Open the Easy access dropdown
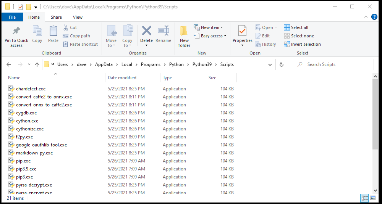The width and height of the screenshot is (382, 204). coord(210,36)
